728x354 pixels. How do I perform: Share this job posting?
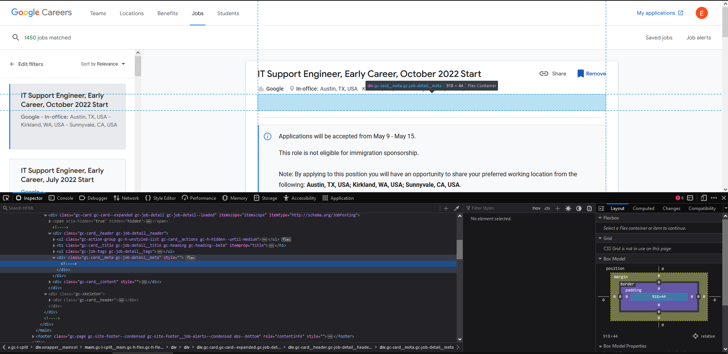pos(553,74)
